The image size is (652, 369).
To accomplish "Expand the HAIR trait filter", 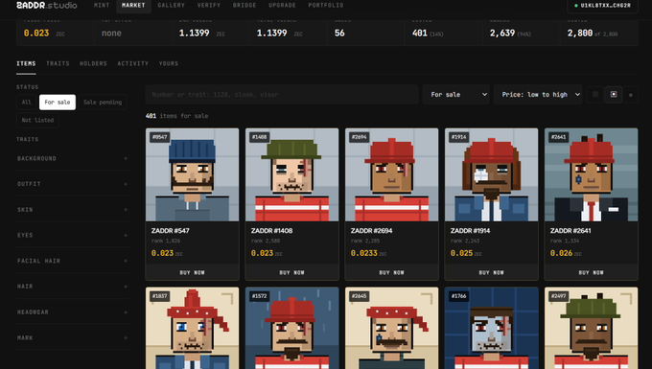I will pos(72,287).
